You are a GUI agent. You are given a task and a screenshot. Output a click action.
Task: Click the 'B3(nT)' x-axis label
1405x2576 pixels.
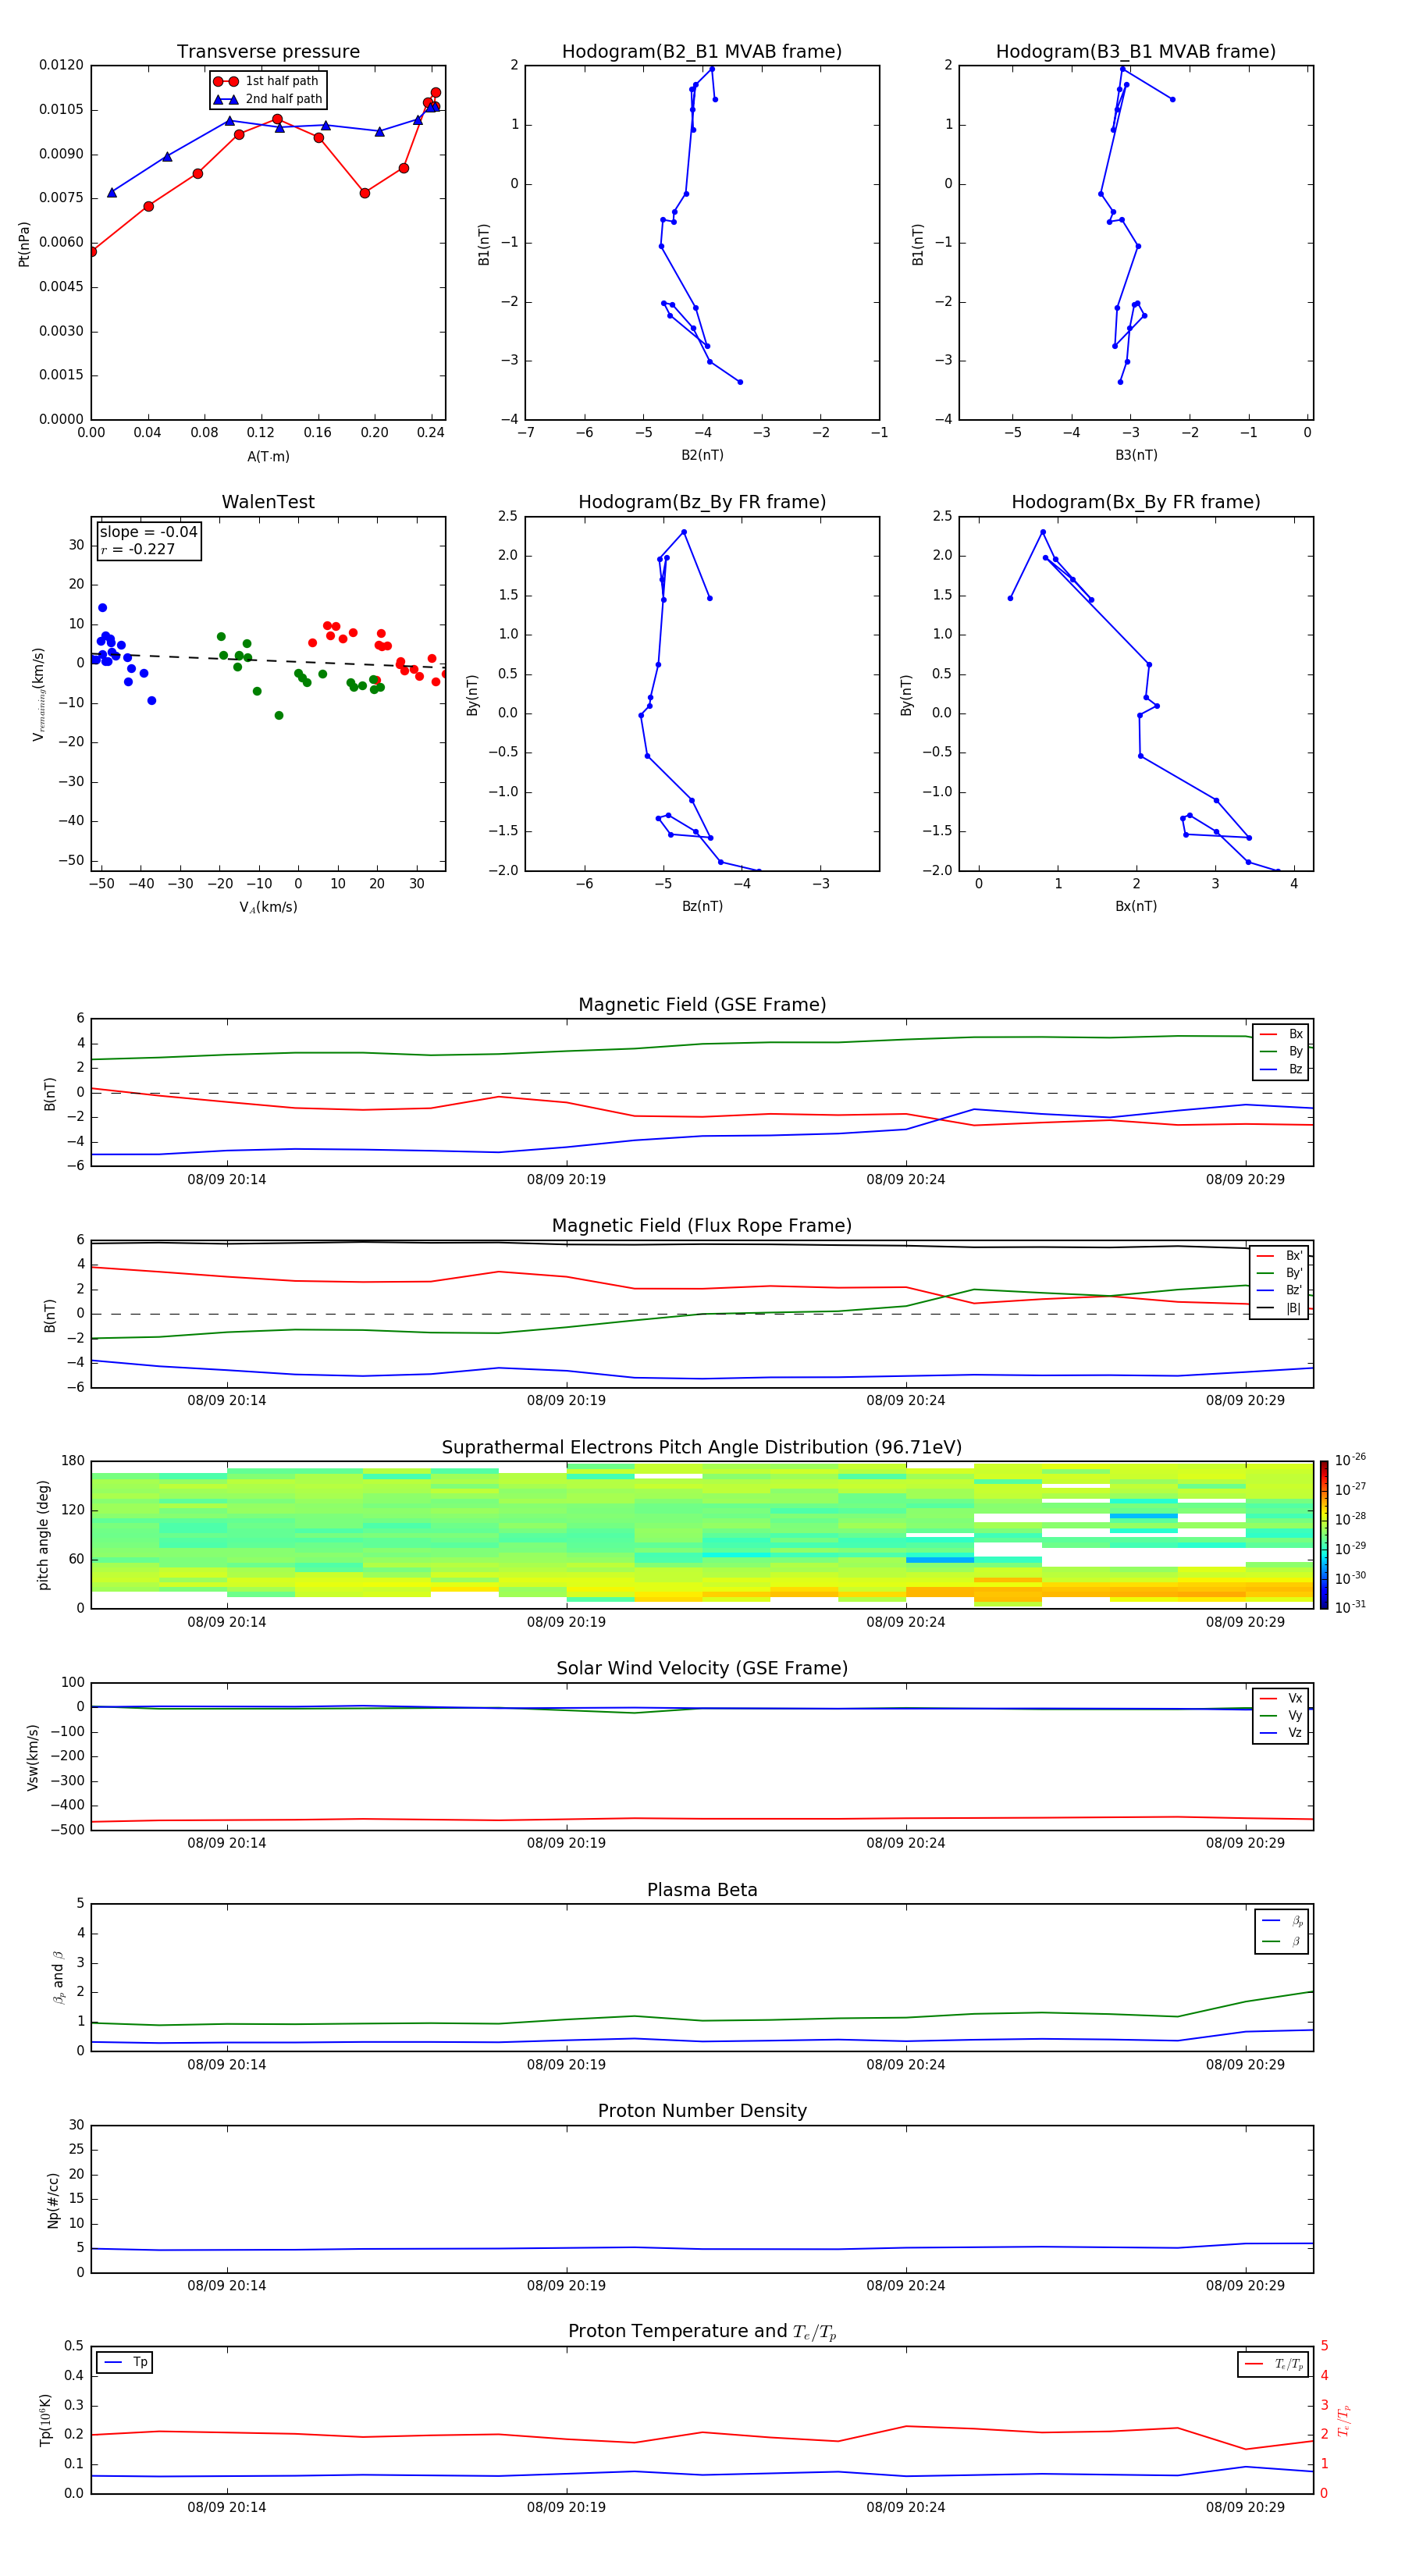coord(1136,455)
